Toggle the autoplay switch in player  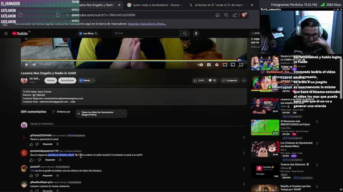click(200, 65)
